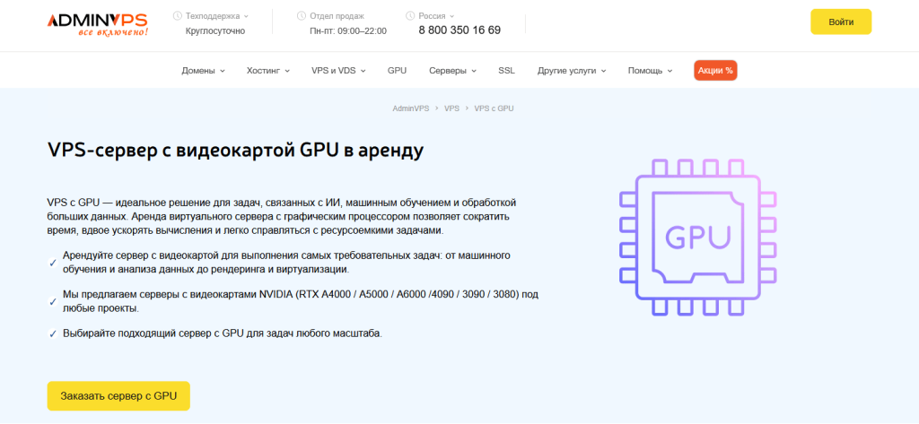Expand Другие услуги menu

coord(572,70)
